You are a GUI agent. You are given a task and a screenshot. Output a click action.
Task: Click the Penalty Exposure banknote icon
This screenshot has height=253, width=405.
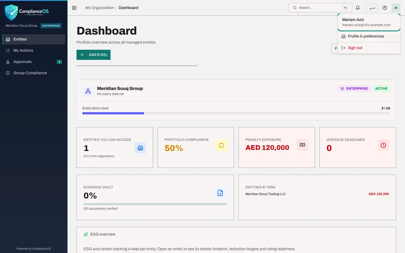[x=302, y=145]
